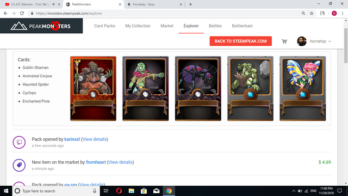
Task: Click the battery icon in system tray
Action: click(300, 191)
